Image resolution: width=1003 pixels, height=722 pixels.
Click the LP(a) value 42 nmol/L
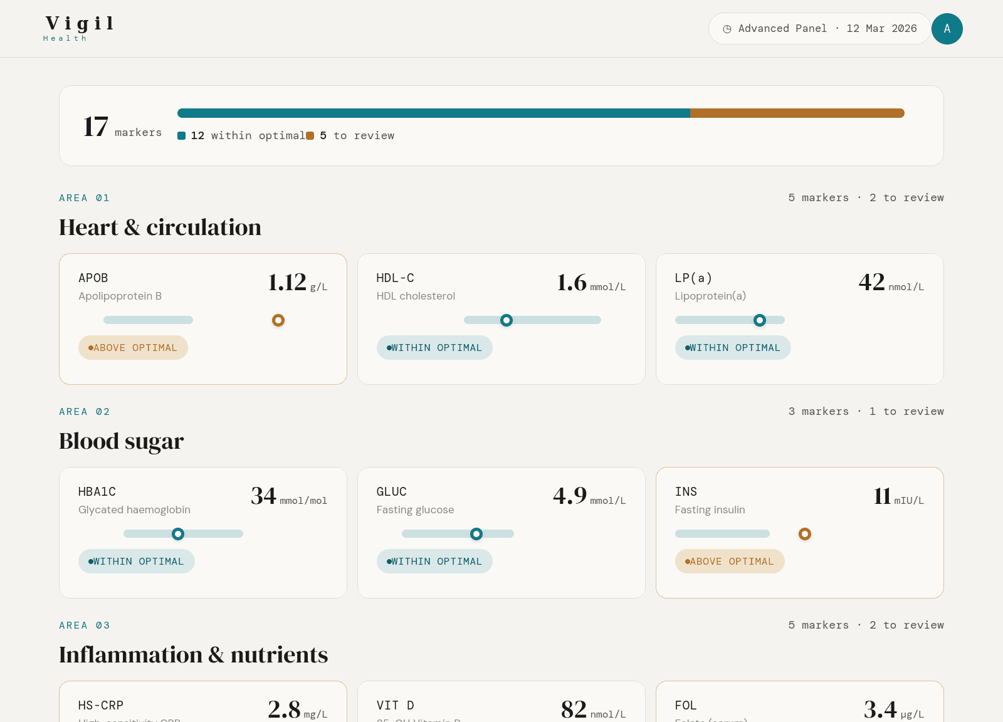click(x=891, y=283)
